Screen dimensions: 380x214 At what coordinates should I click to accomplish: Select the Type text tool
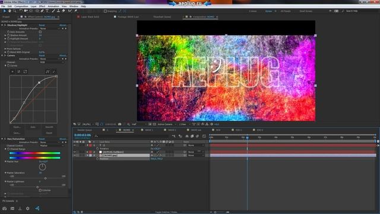tap(47, 11)
